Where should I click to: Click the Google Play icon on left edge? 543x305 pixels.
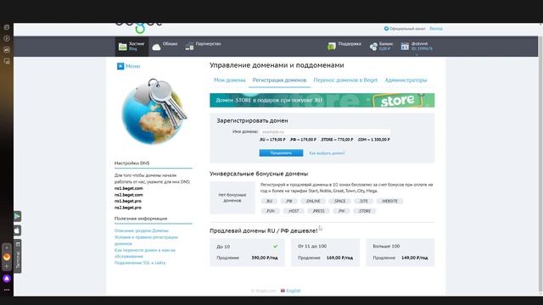tap(17, 217)
